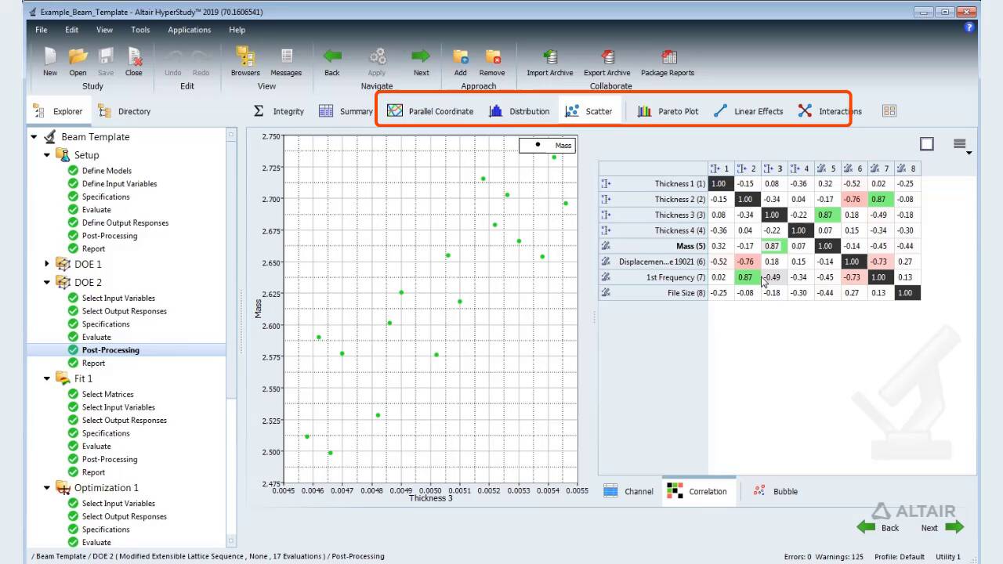Open the Edit menu
Image resolution: width=1003 pixels, height=564 pixels.
coord(72,30)
